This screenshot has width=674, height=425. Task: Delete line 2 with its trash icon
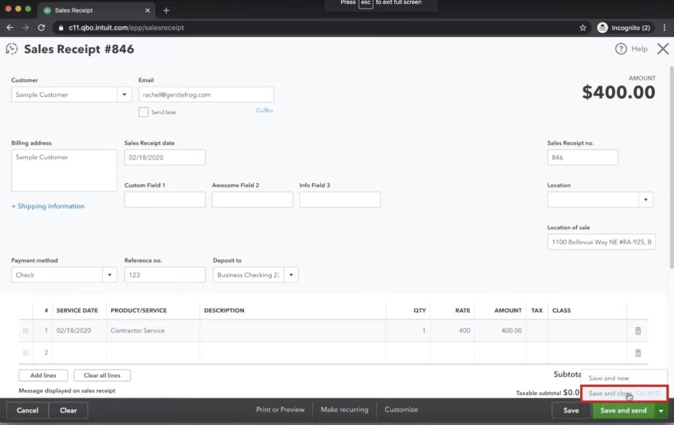coord(638,353)
